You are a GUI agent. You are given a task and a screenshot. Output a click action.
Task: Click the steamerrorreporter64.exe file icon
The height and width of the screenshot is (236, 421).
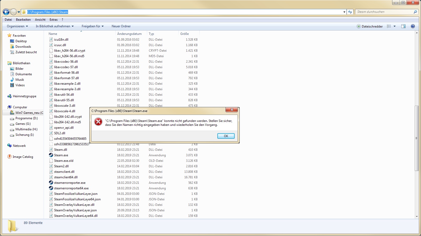[51, 188]
